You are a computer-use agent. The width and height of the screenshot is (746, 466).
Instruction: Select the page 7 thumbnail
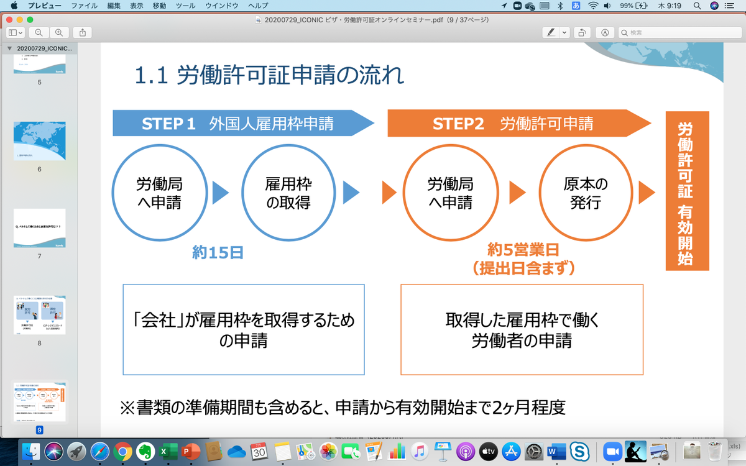tap(39, 229)
